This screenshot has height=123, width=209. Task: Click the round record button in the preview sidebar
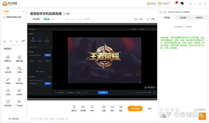pos(40,68)
